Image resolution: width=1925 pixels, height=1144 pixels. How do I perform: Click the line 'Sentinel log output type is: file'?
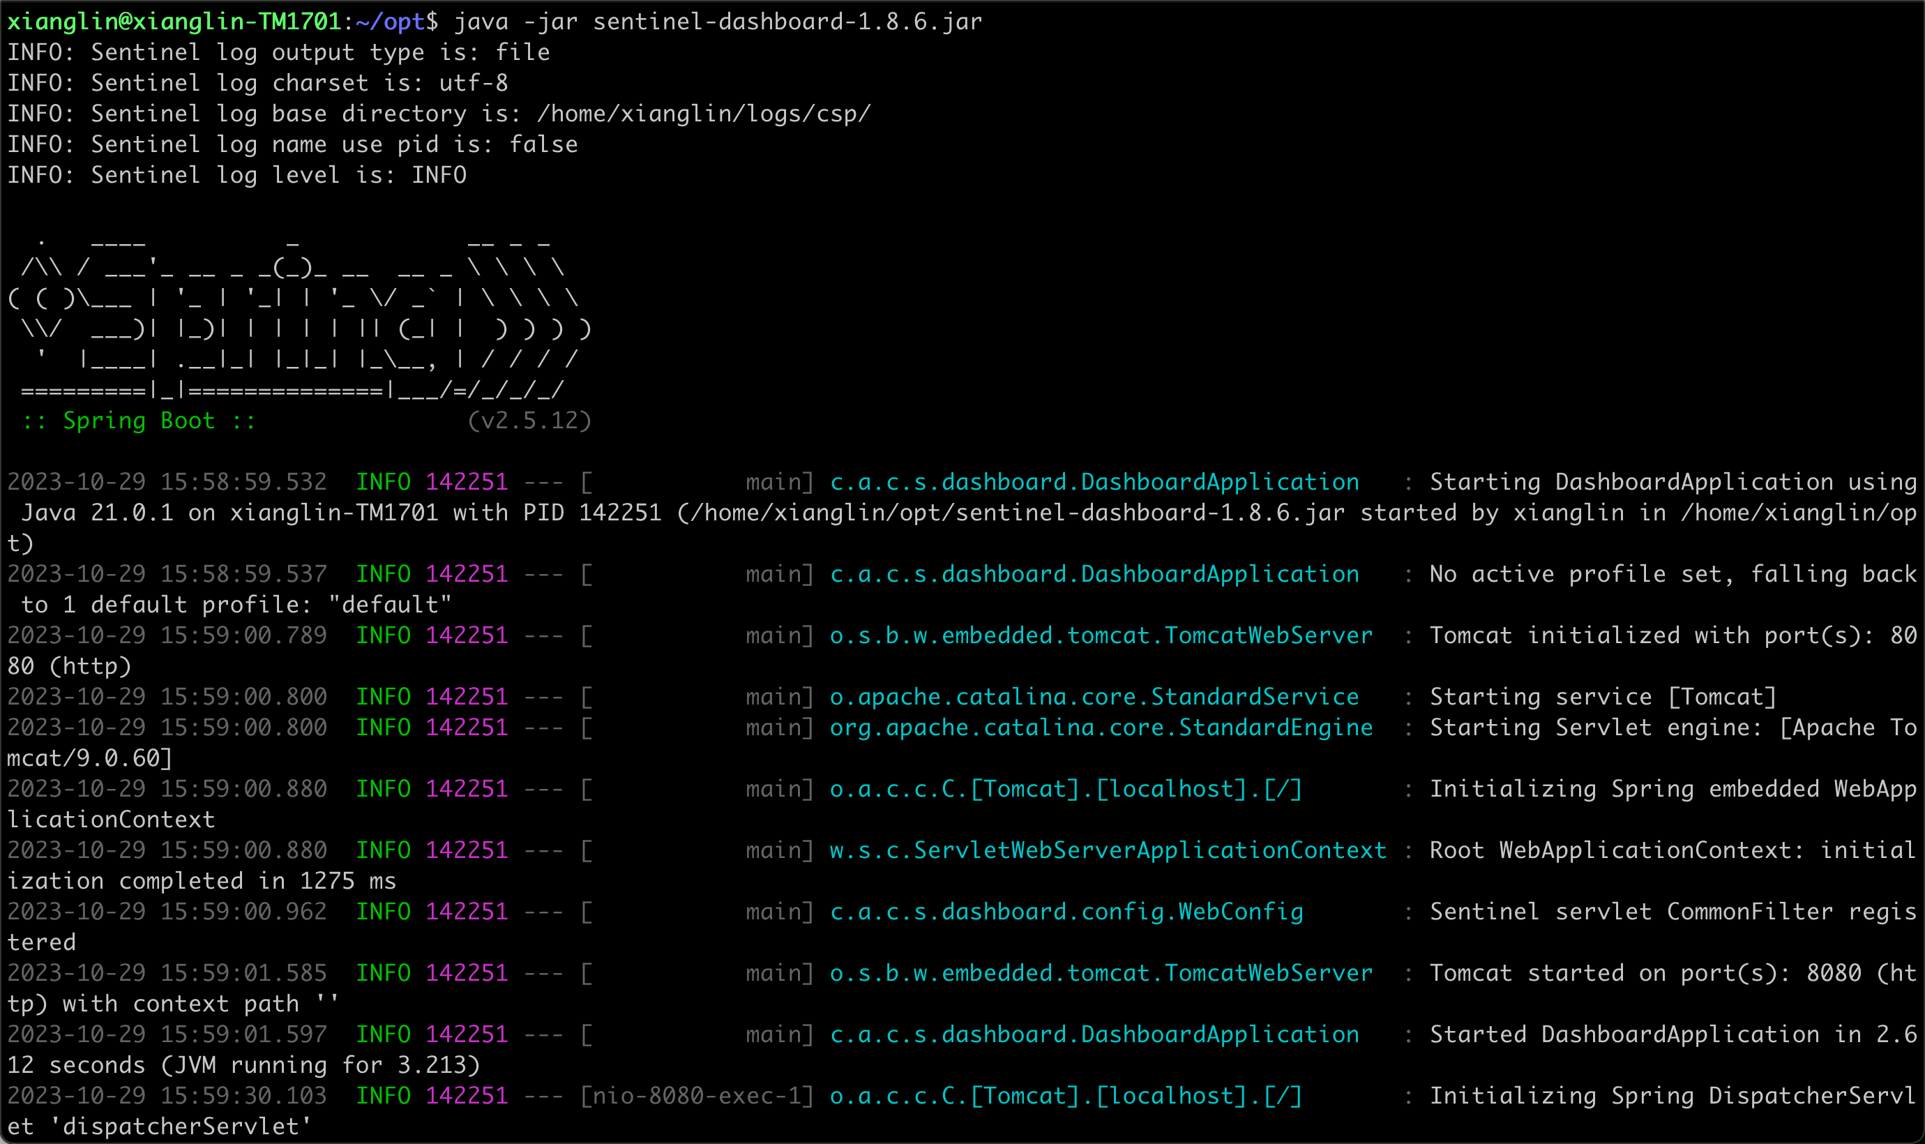coord(321,52)
